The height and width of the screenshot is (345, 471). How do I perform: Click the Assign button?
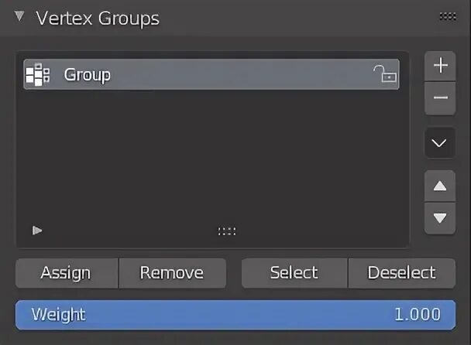(67, 273)
